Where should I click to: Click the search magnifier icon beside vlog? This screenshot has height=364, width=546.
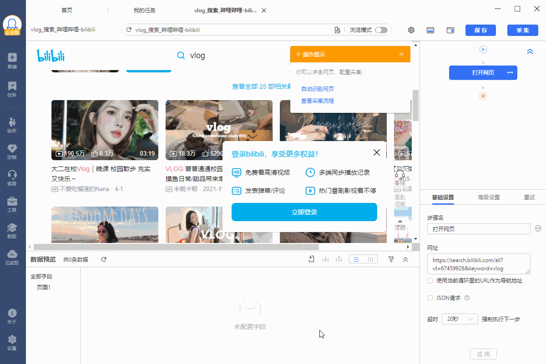coord(181,56)
